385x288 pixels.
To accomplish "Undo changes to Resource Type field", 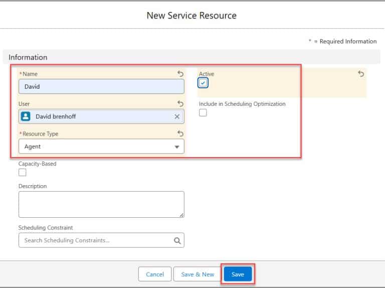I will [x=180, y=133].
